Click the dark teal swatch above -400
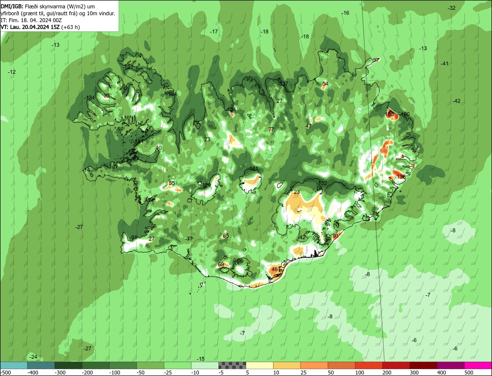Screen dimensions: 492x376 point(41,365)
